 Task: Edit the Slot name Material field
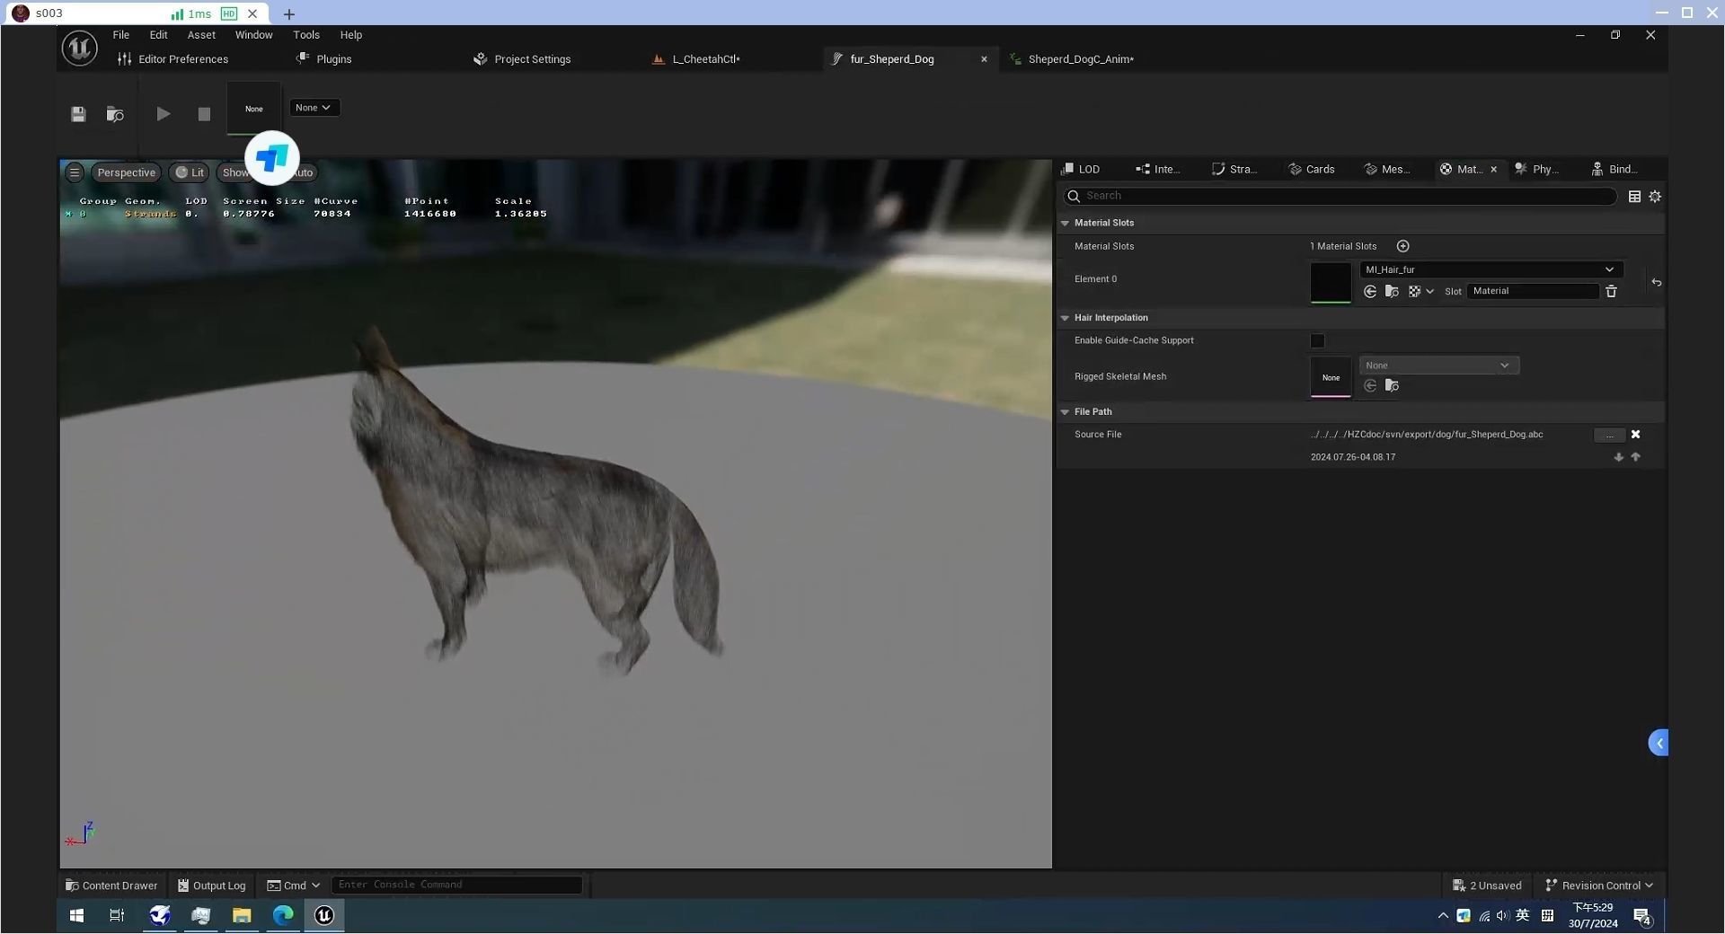coord(1533,291)
